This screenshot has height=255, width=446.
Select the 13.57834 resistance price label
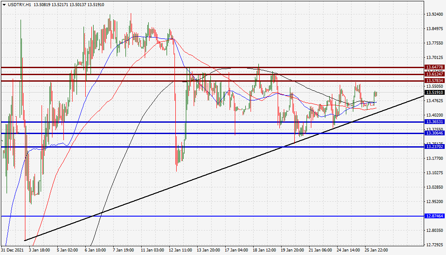click(434, 81)
